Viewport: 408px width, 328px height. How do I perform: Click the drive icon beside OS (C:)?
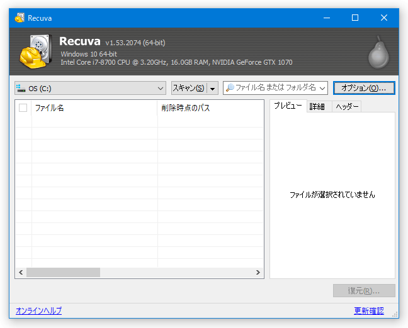pyautogui.click(x=21, y=89)
